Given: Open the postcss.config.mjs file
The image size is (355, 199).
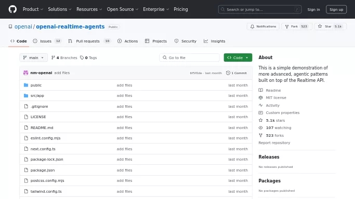Looking at the screenshot, I should pyautogui.click(x=47, y=180).
